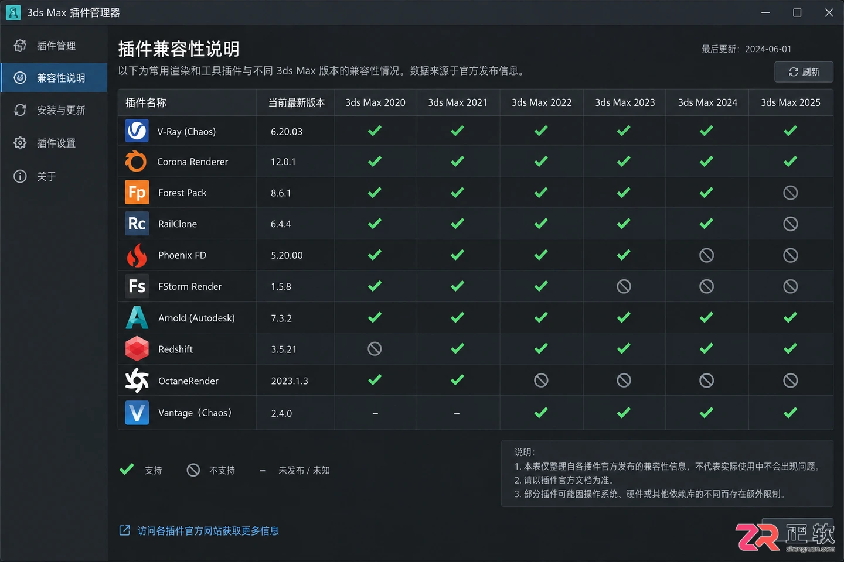
Task: Select the Redshift red cube icon
Action: pos(137,349)
